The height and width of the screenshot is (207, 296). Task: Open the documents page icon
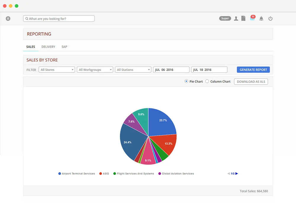[243, 18]
